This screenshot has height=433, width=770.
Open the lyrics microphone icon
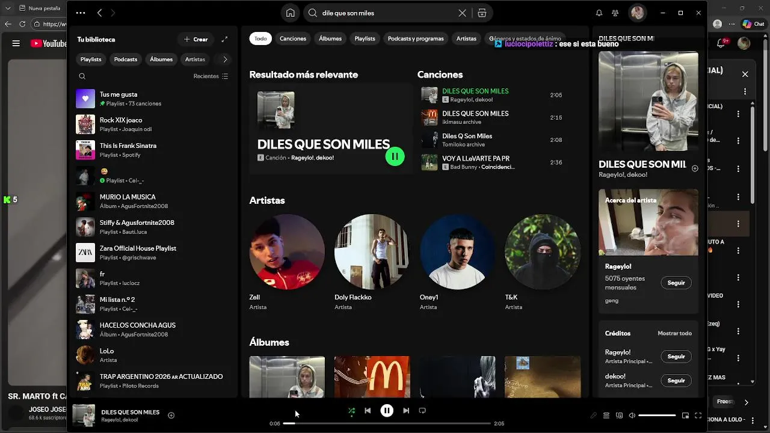click(593, 416)
